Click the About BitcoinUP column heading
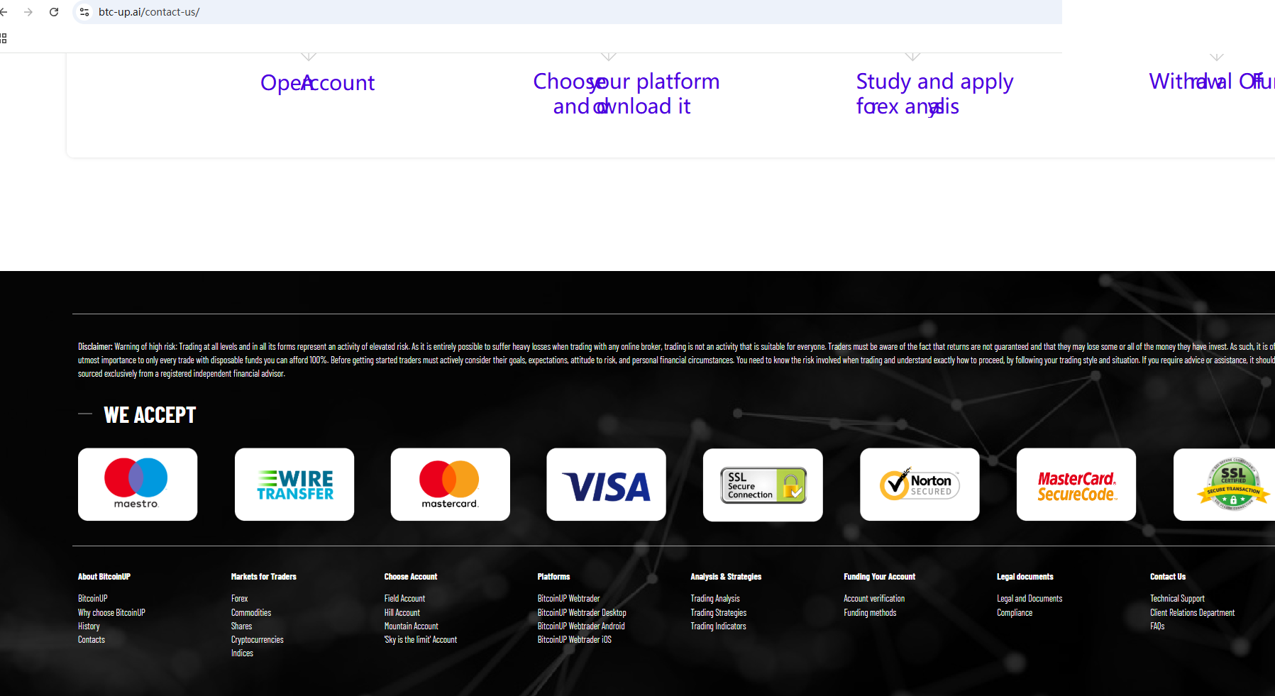The width and height of the screenshot is (1275, 696). pyautogui.click(x=104, y=577)
